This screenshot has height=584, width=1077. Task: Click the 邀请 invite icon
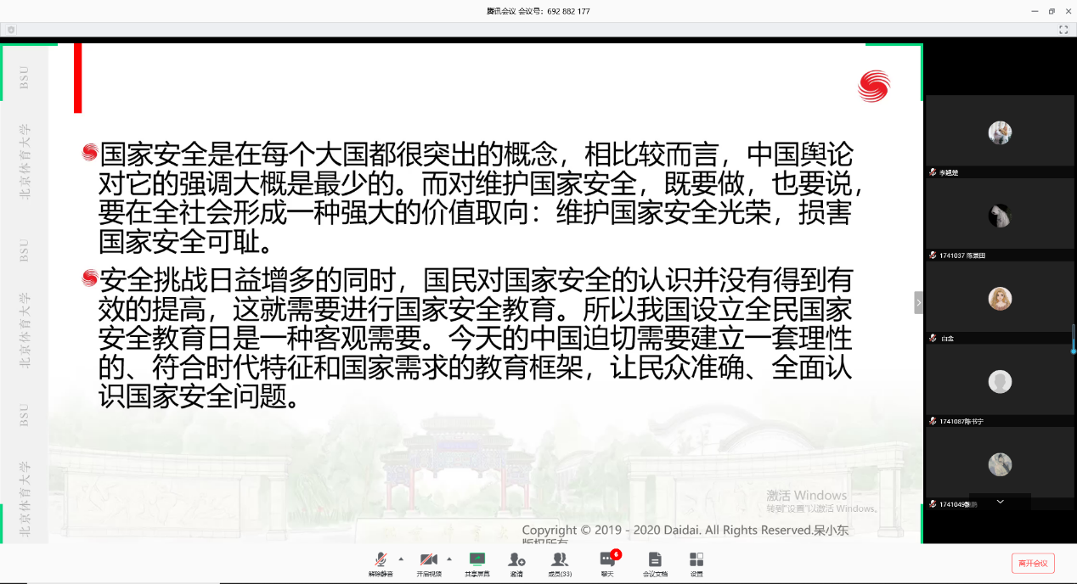(x=516, y=562)
